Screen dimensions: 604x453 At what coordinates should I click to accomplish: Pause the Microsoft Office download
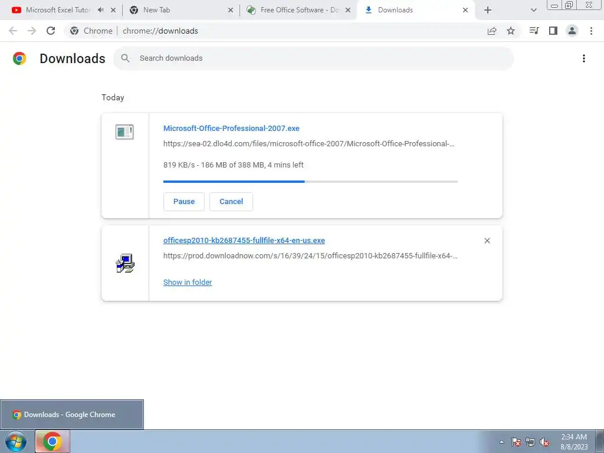tap(184, 202)
